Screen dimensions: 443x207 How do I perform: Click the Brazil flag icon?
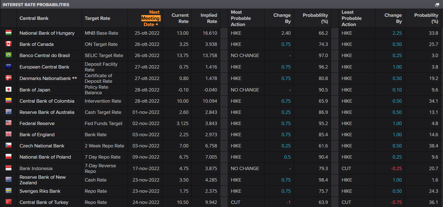click(x=9, y=55)
